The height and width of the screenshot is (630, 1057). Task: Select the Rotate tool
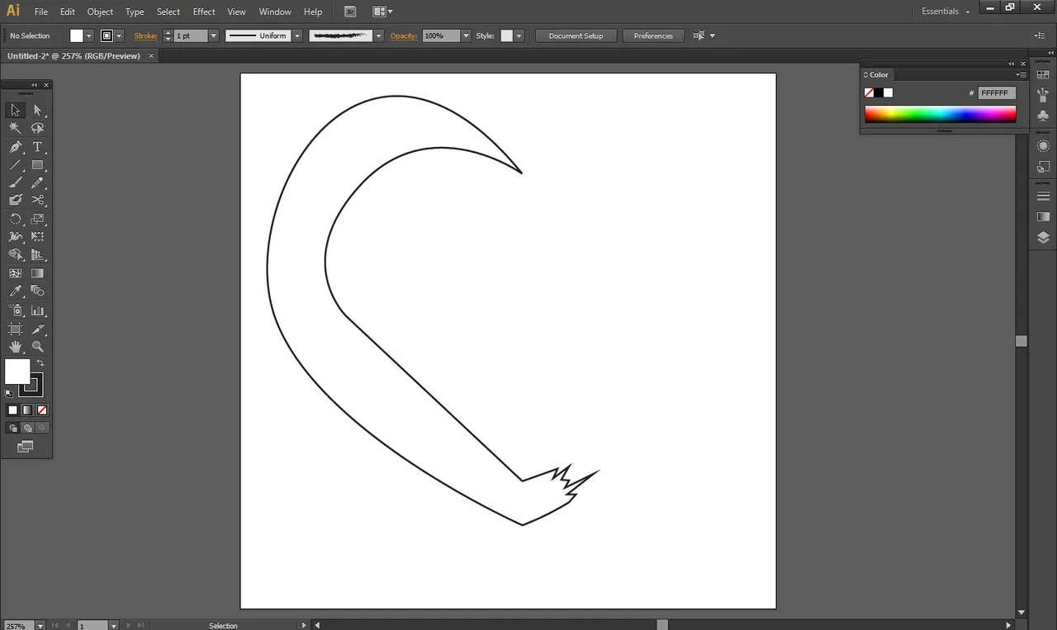click(16, 219)
